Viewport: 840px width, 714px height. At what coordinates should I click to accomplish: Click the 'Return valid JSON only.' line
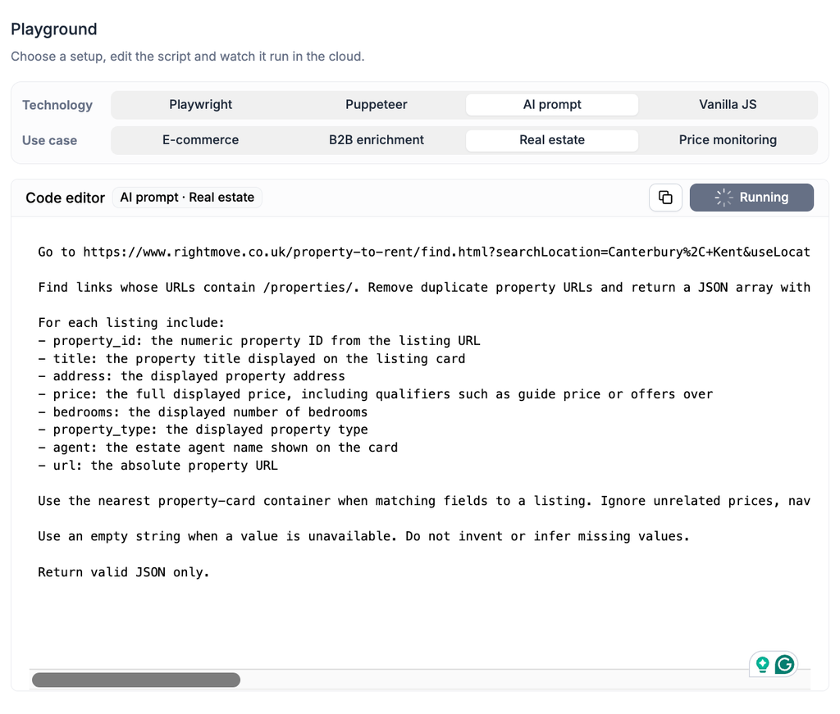click(x=124, y=572)
